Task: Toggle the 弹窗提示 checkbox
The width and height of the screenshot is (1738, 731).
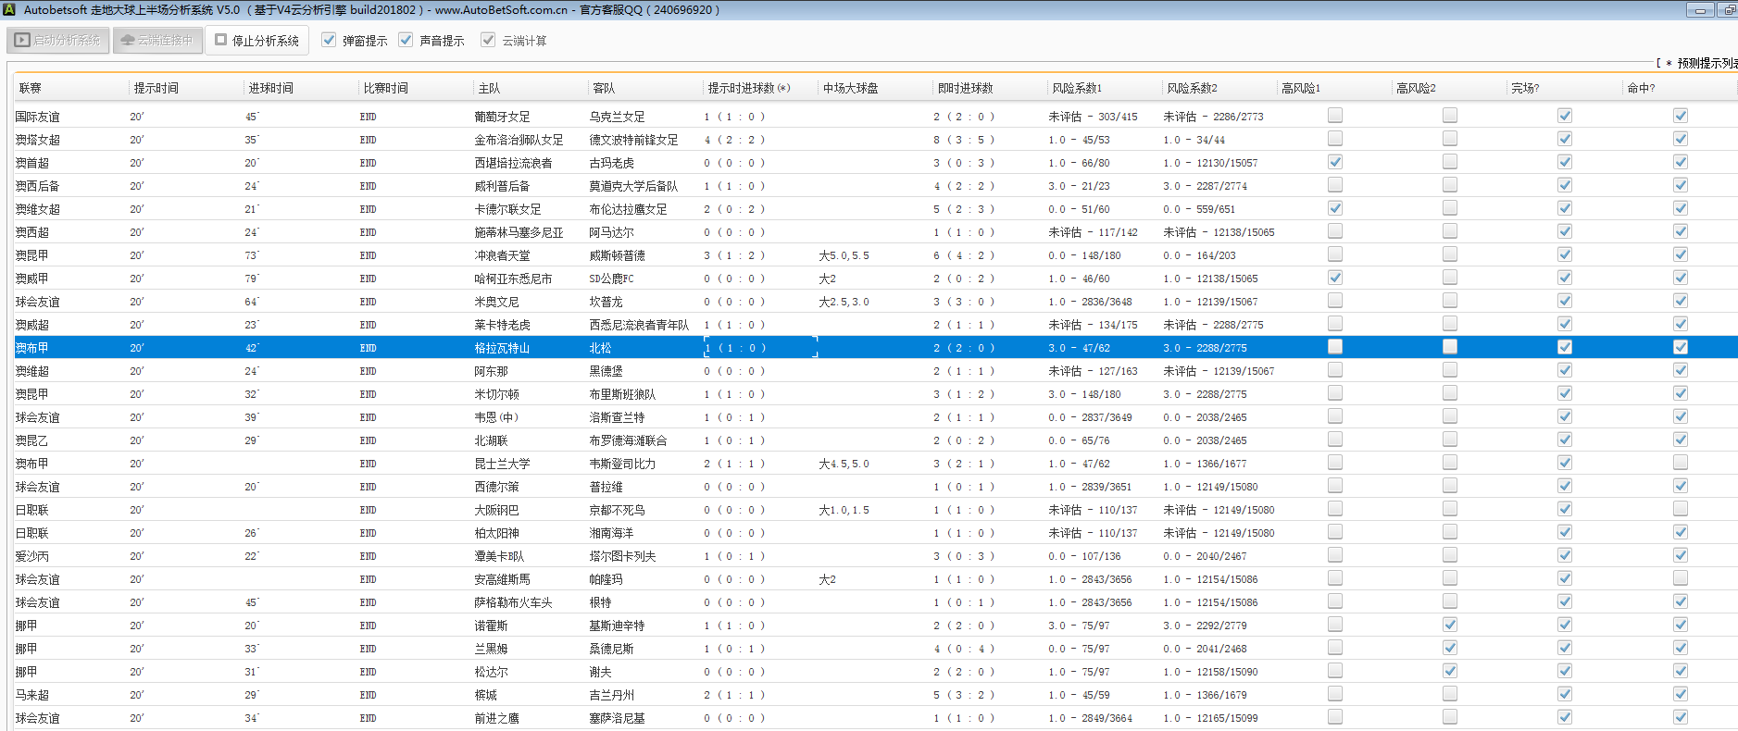Action: pyautogui.click(x=329, y=40)
